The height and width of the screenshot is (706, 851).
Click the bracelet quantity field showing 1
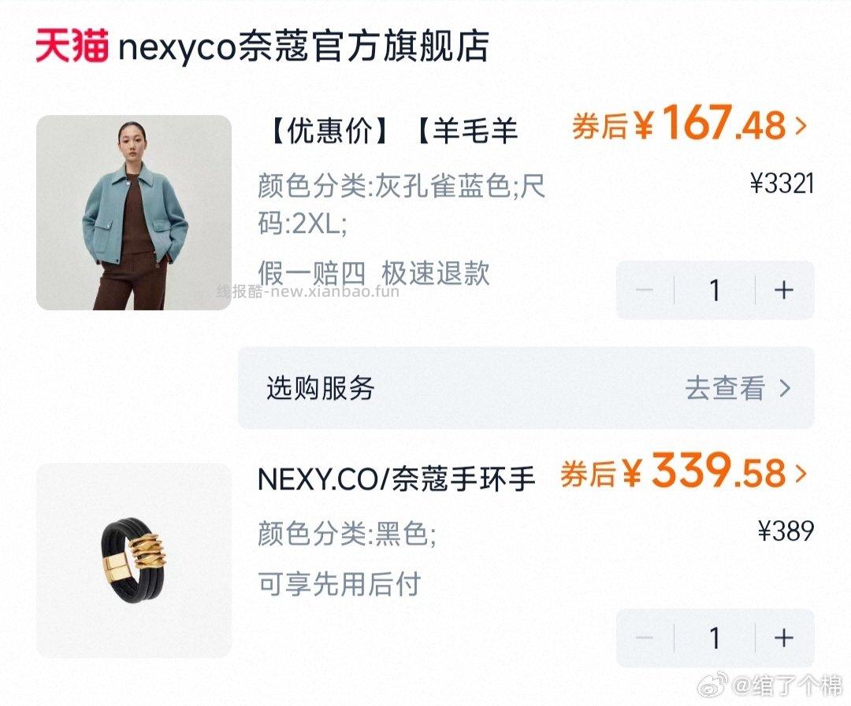click(x=714, y=639)
